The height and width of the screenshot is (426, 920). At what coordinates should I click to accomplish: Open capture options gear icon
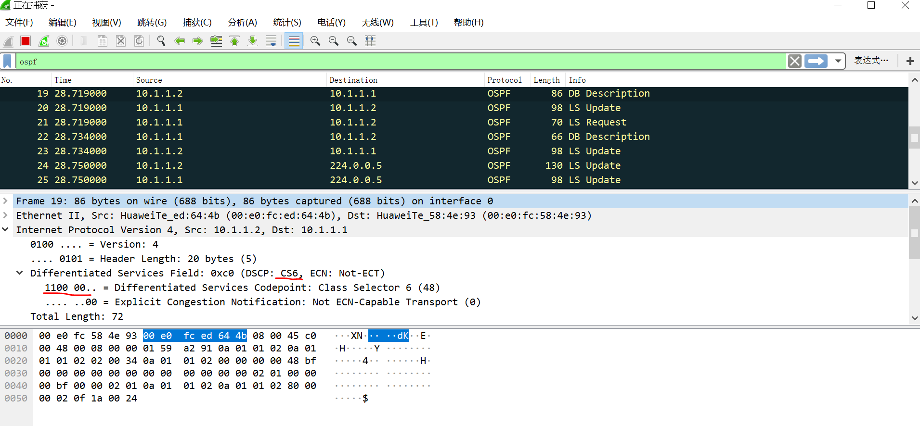62,41
